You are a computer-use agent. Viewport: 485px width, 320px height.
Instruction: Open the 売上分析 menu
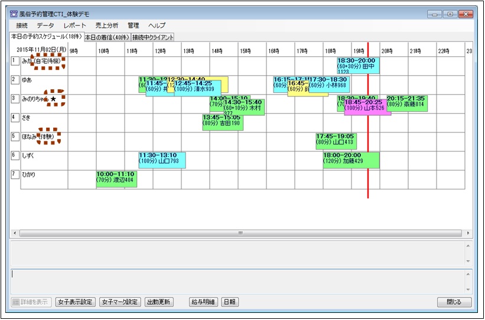tap(107, 25)
